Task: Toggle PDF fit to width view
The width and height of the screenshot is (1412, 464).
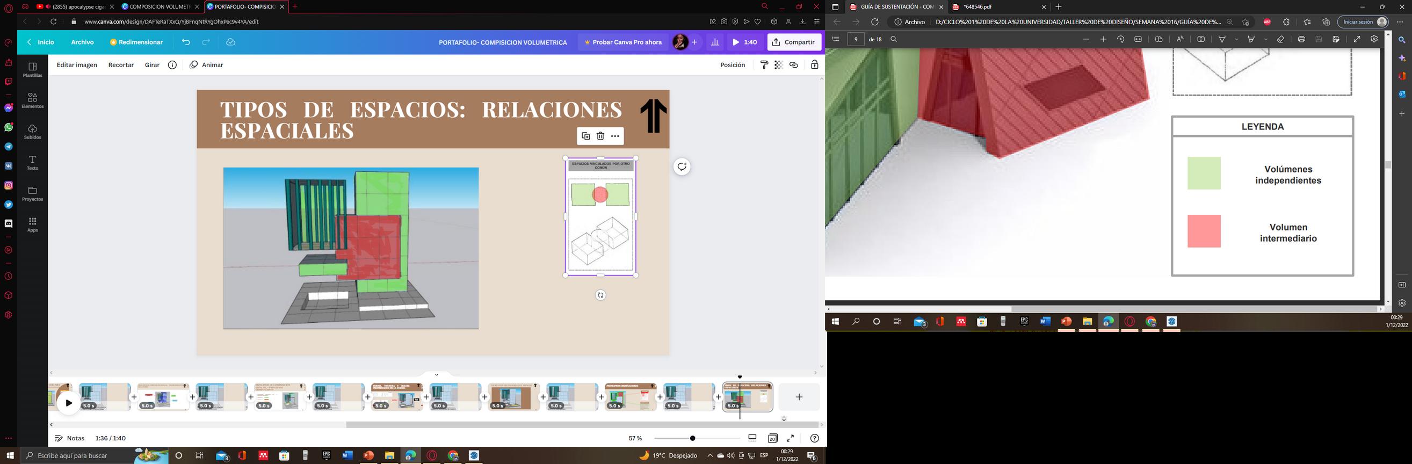Action: click(x=1138, y=39)
